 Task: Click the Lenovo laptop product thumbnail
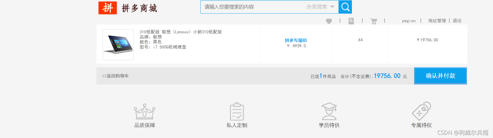[x=118, y=45]
